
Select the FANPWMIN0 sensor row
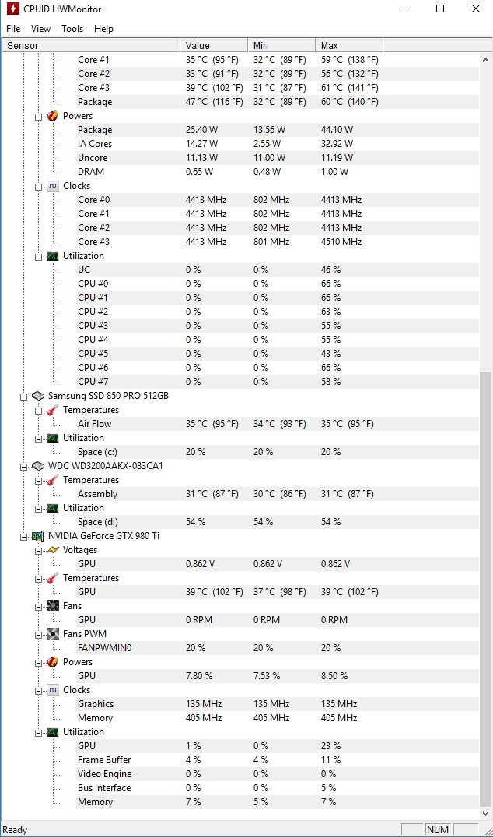(104, 648)
